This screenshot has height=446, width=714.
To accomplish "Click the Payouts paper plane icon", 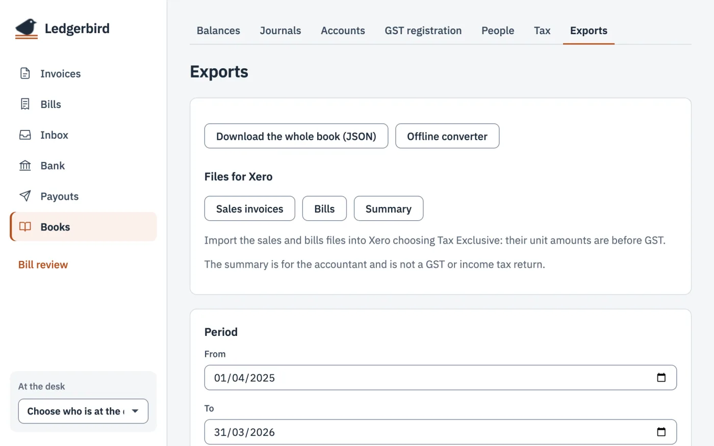I will (25, 196).
